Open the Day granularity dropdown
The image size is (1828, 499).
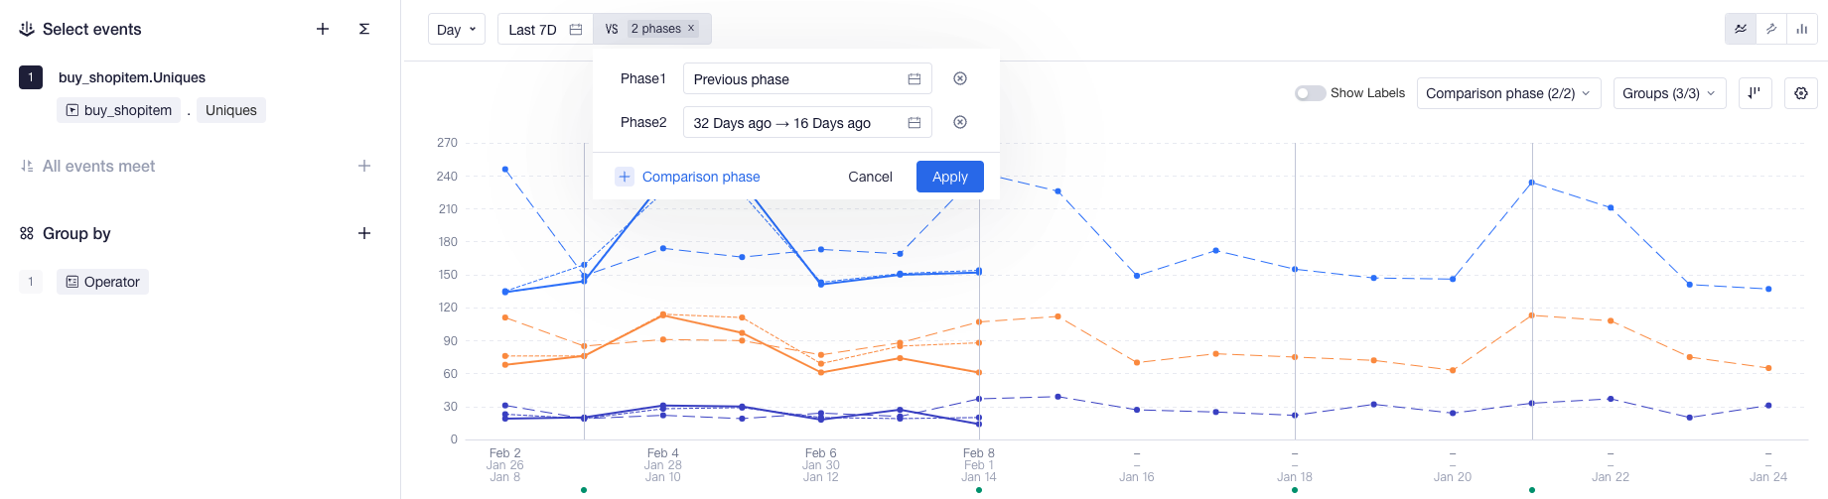(x=456, y=30)
